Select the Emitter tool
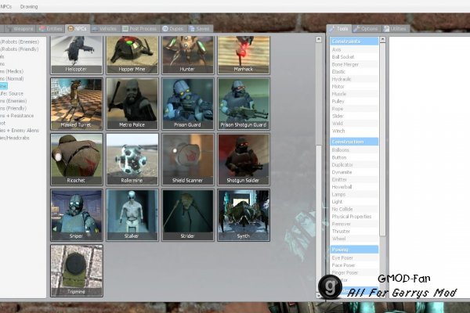 pyautogui.click(x=354, y=179)
